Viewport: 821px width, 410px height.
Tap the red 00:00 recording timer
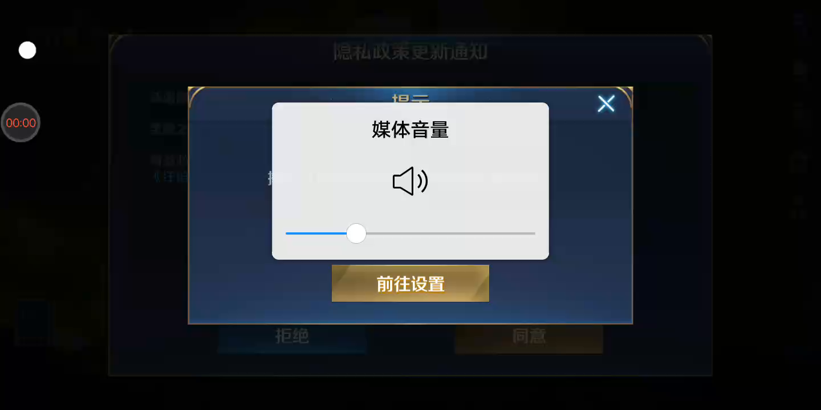point(21,122)
